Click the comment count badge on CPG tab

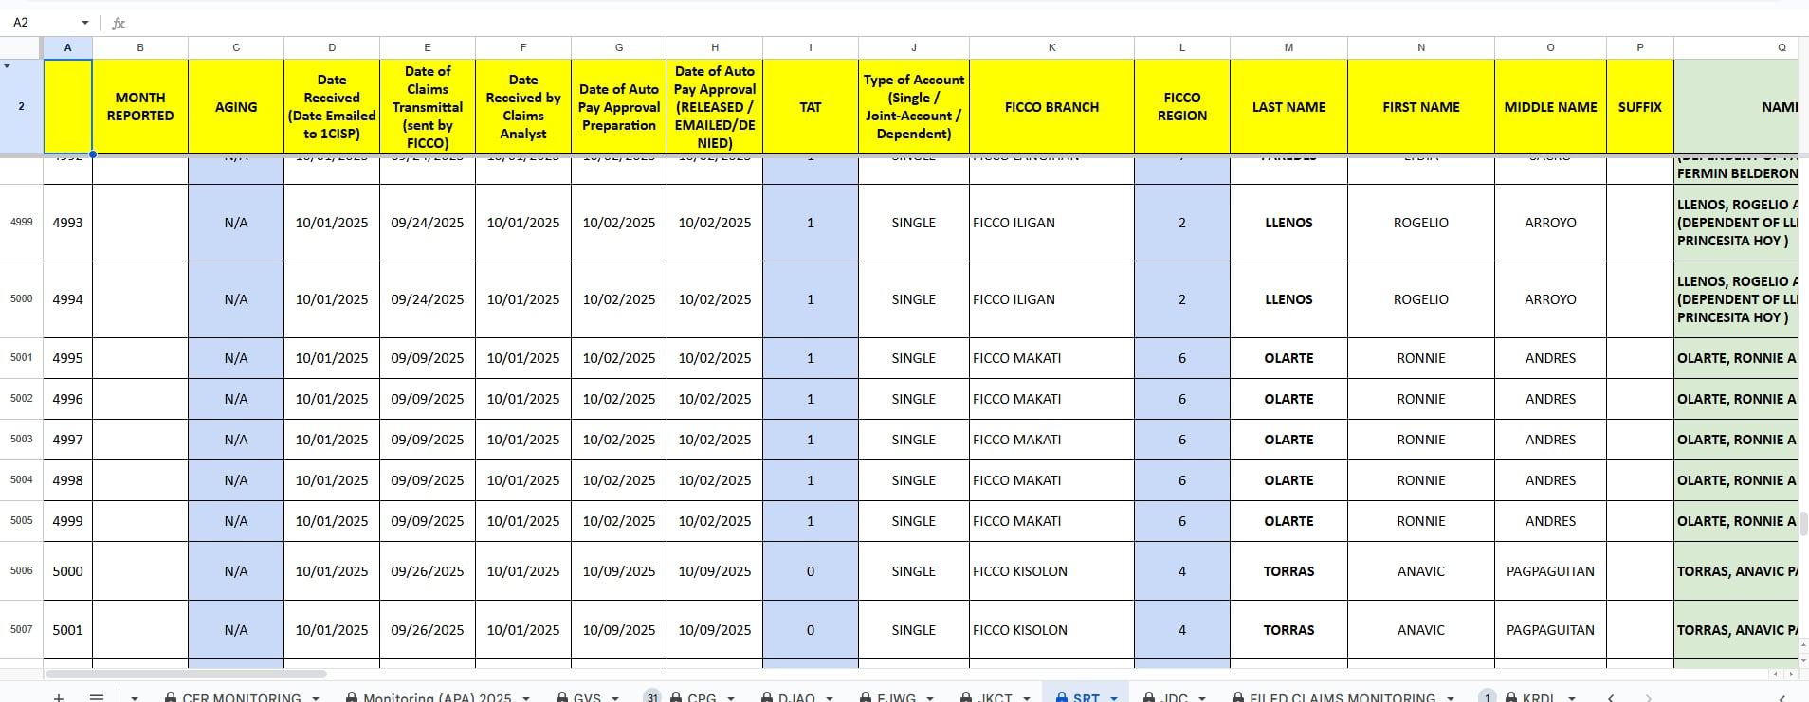[x=652, y=697]
